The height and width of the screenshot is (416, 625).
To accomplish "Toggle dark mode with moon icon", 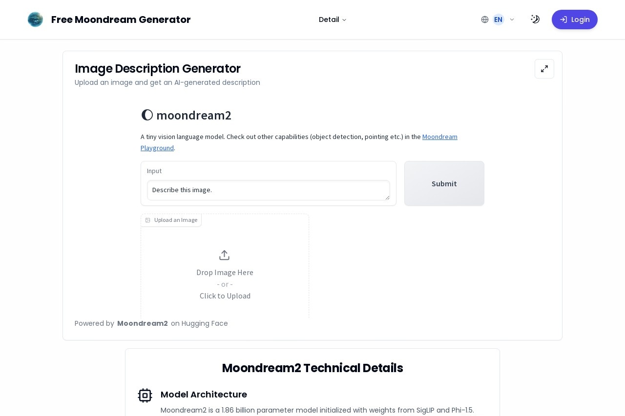I will (x=535, y=20).
